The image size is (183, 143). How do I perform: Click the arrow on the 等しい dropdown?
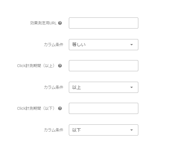click(132, 45)
